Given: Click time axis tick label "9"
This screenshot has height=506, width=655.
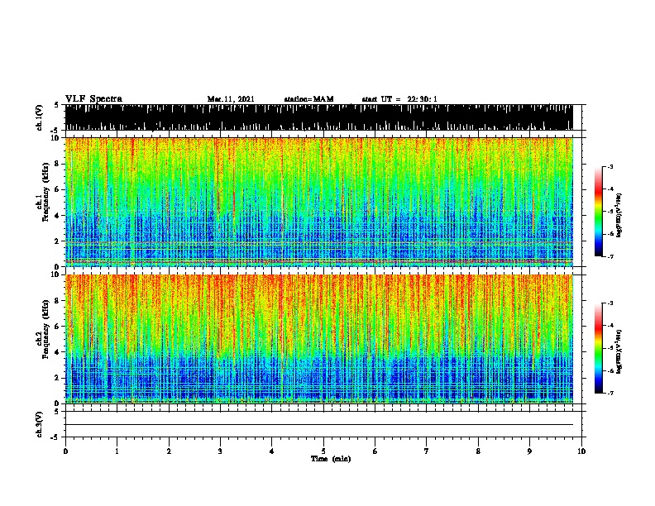Looking at the screenshot, I should click(529, 451).
